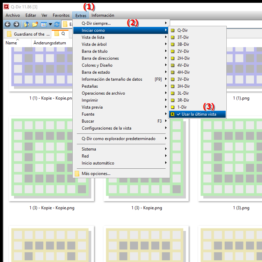The width and height of the screenshot is (262, 262).
Task: Open the Editar menu
Action: pyautogui.click(x=31, y=15)
